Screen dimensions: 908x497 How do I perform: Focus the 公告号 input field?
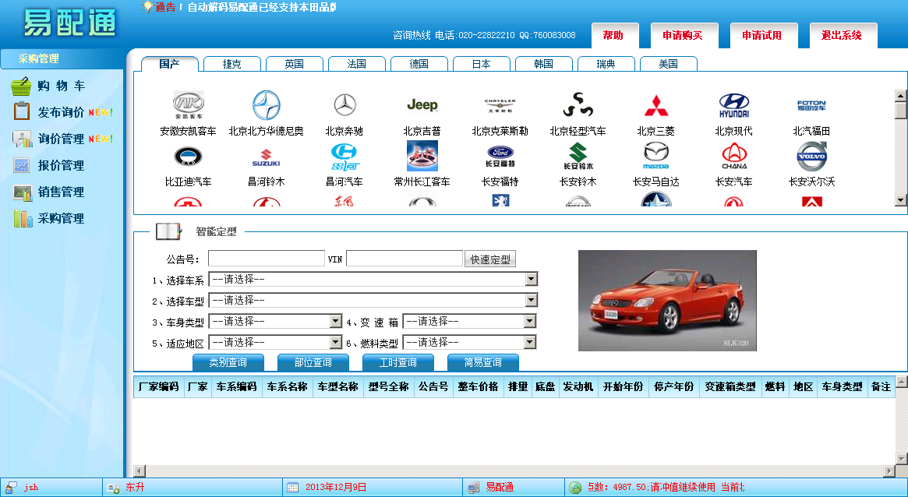pos(267,259)
